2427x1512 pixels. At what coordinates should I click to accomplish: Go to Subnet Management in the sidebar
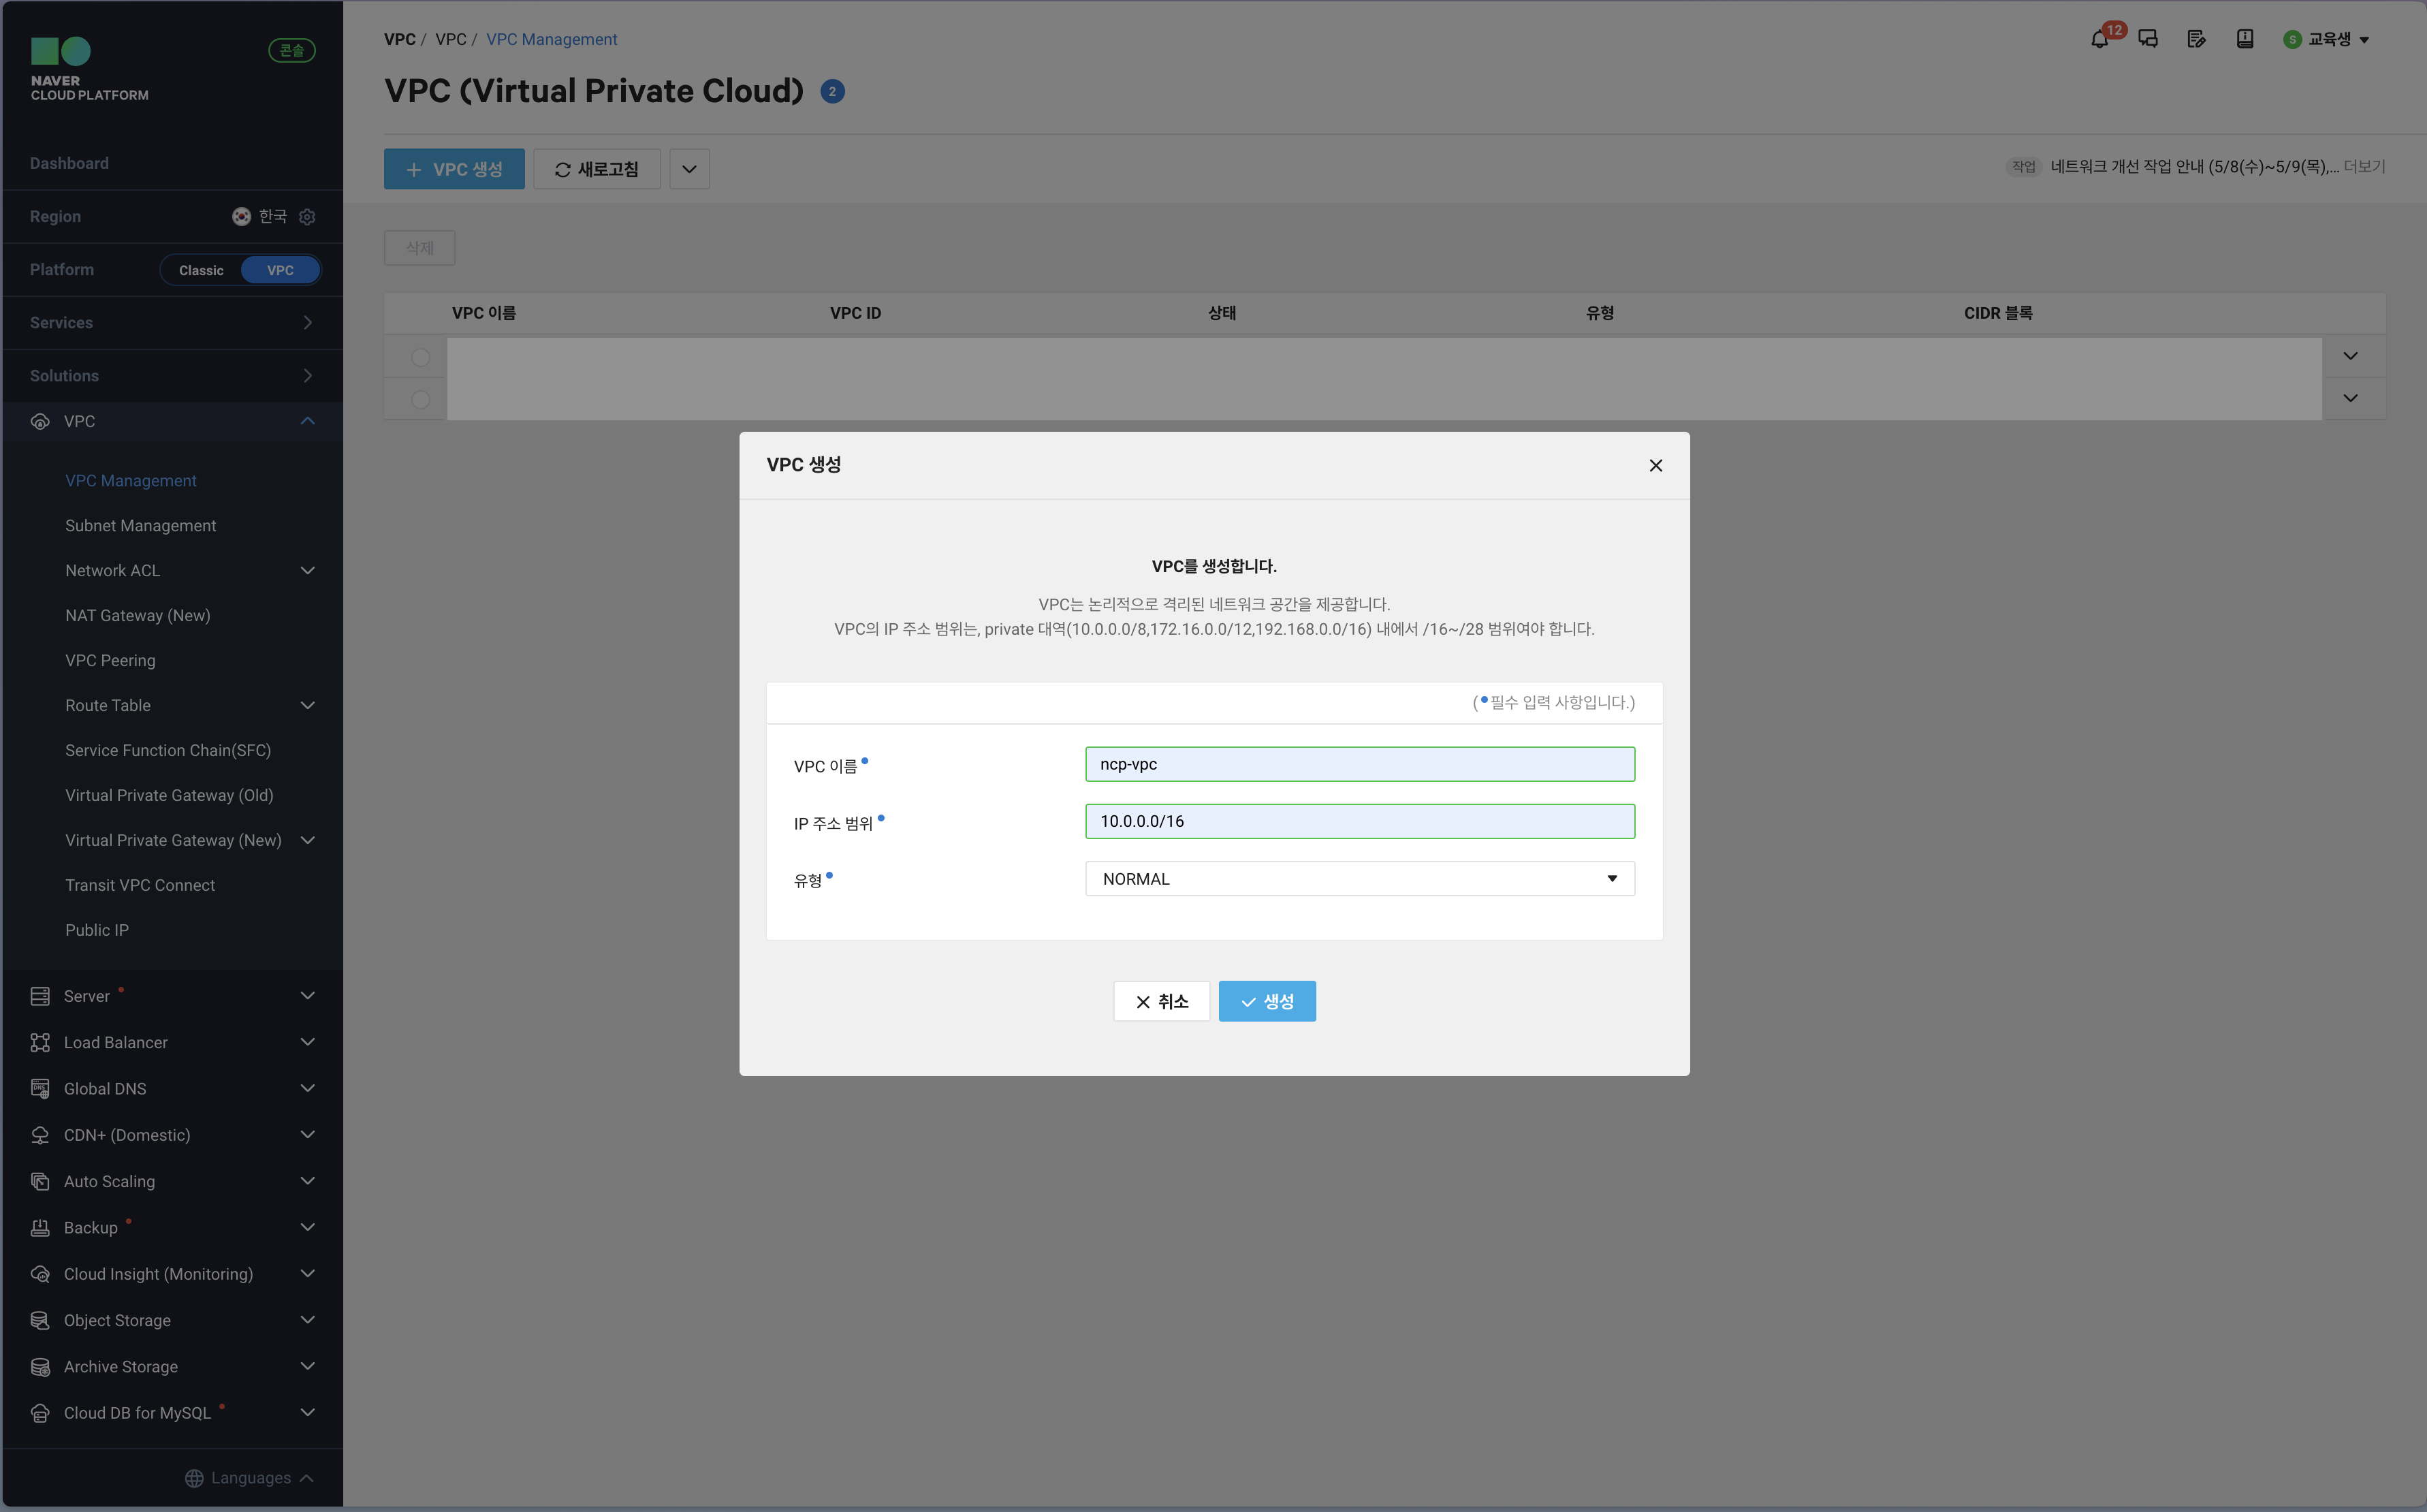point(140,525)
